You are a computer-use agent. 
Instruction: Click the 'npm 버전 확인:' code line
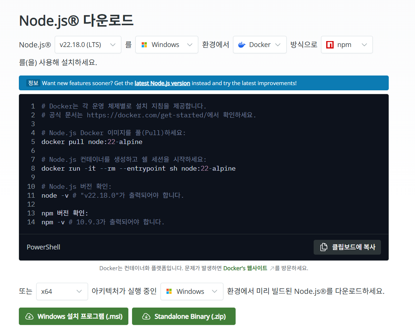pyautogui.click(x=65, y=213)
